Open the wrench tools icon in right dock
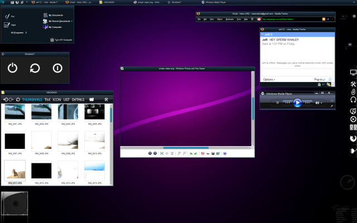 pyautogui.click(x=353, y=84)
